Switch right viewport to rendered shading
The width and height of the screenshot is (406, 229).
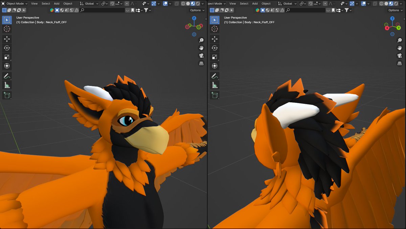(396, 3)
